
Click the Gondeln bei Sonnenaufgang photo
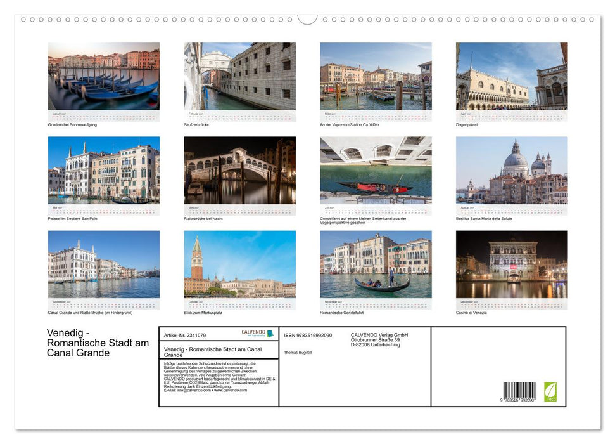[x=103, y=76]
